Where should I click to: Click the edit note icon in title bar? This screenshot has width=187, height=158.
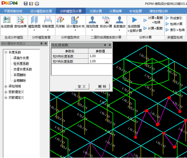[31, 4]
